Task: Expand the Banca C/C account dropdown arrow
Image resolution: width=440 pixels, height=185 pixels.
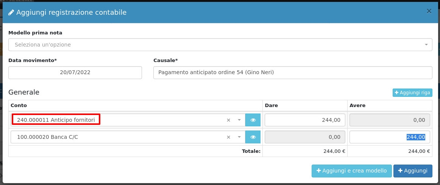Action: click(239, 137)
